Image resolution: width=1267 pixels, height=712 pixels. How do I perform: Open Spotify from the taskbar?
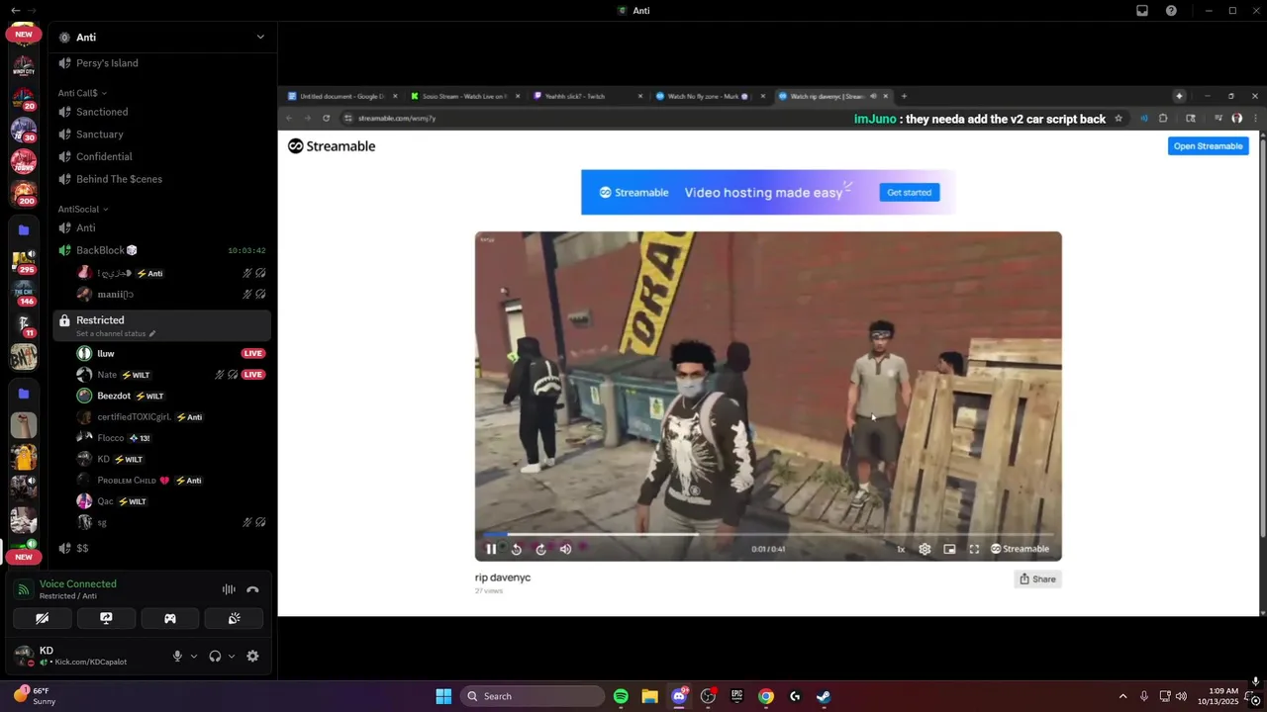pyautogui.click(x=621, y=696)
